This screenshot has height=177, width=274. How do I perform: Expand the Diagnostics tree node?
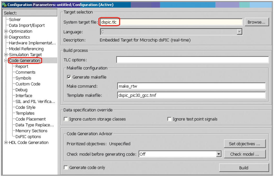pyautogui.click(x=6, y=37)
